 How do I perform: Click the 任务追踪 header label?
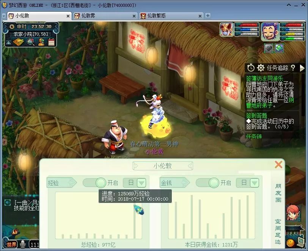[277, 68]
